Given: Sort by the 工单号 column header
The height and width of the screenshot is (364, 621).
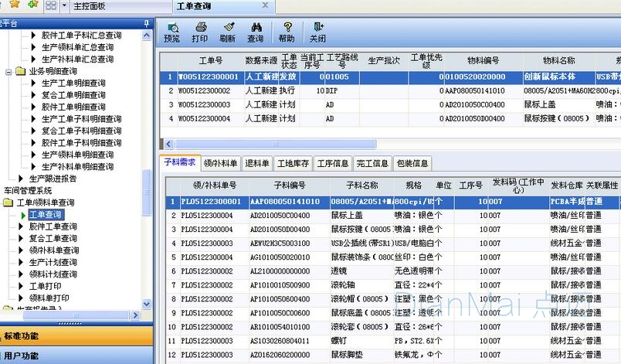Looking at the screenshot, I should pyautogui.click(x=211, y=60).
